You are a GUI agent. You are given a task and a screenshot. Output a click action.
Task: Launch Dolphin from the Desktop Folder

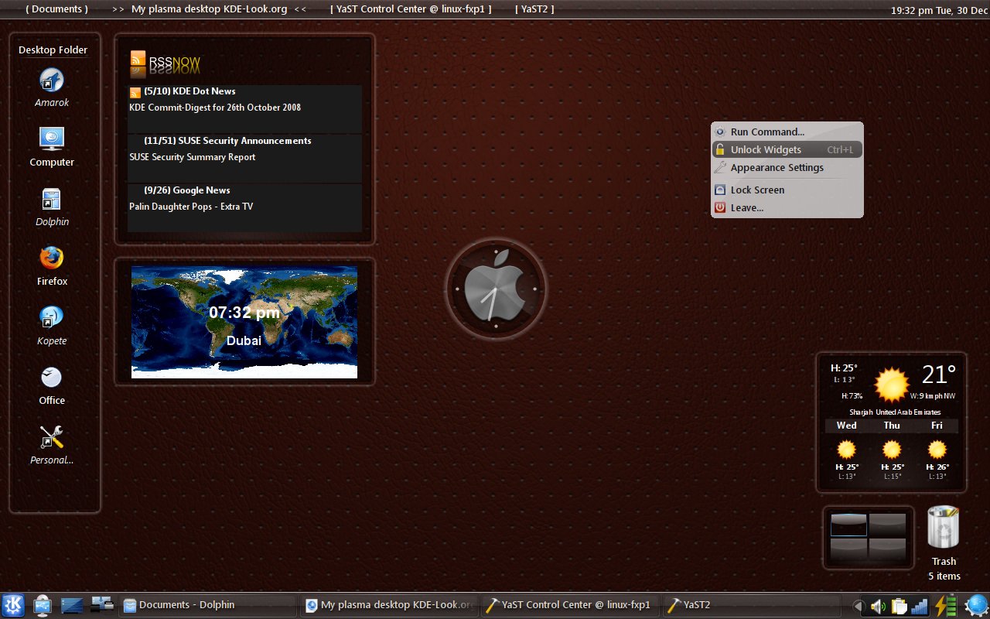click(x=52, y=199)
